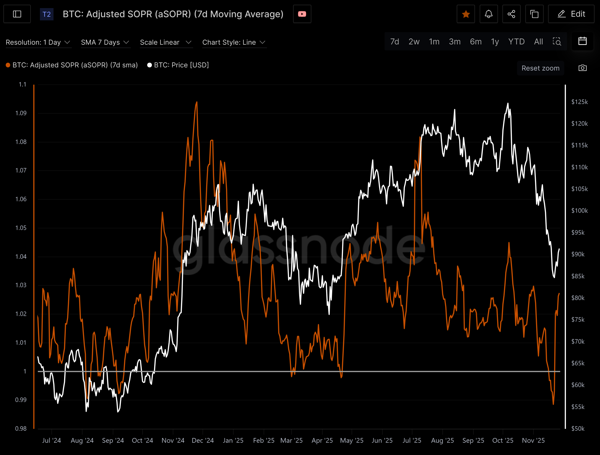Select the YTD time range
The height and width of the screenshot is (455, 600).
coord(516,42)
